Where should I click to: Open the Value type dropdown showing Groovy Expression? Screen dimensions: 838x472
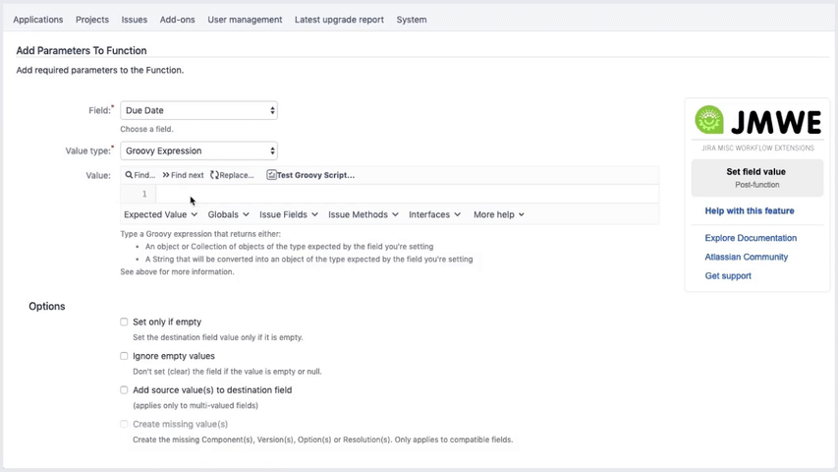coord(198,150)
